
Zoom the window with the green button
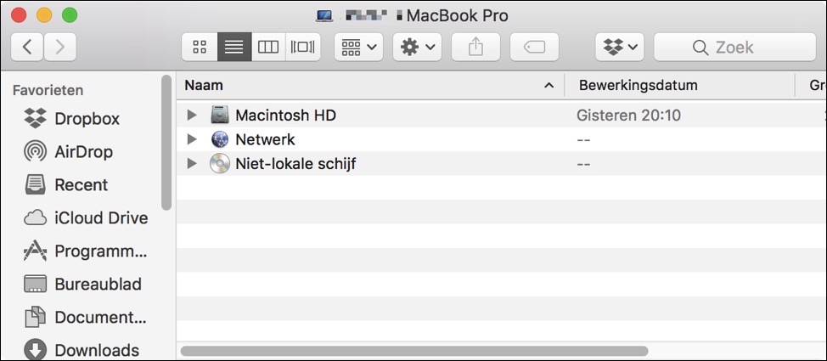point(70,15)
